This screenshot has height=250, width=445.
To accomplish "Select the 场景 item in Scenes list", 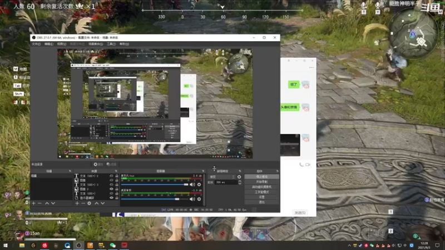I will pos(51,176).
